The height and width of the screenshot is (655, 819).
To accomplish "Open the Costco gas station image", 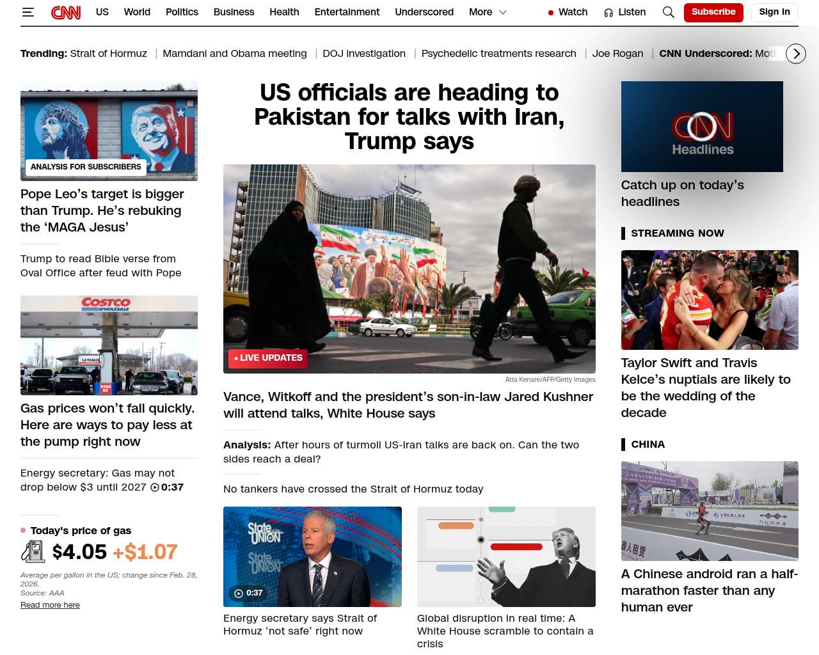I will coord(109,345).
